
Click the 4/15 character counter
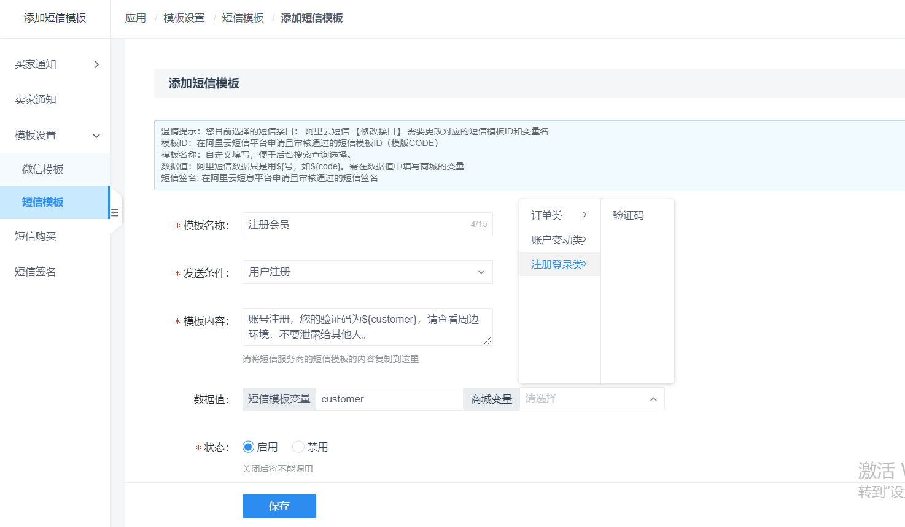coord(479,225)
